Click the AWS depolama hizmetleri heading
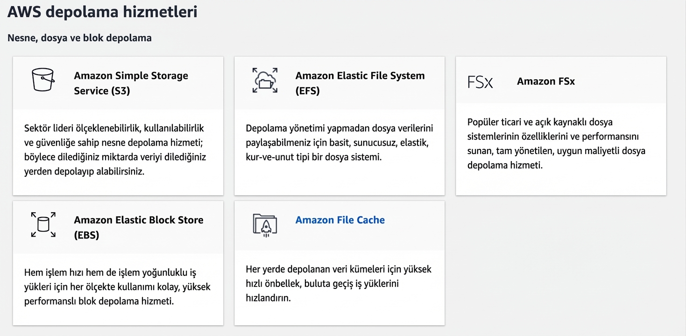686x336 pixels. [x=102, y=12]
